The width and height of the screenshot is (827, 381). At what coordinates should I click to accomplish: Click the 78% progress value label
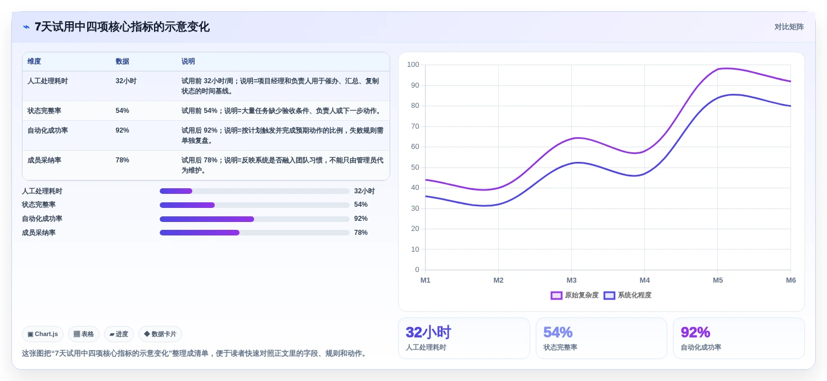361,233
